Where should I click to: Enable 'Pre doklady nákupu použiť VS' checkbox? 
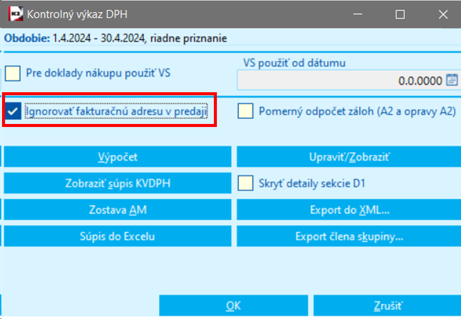(12, 74)
